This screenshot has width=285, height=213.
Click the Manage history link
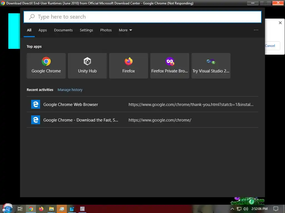70,90
